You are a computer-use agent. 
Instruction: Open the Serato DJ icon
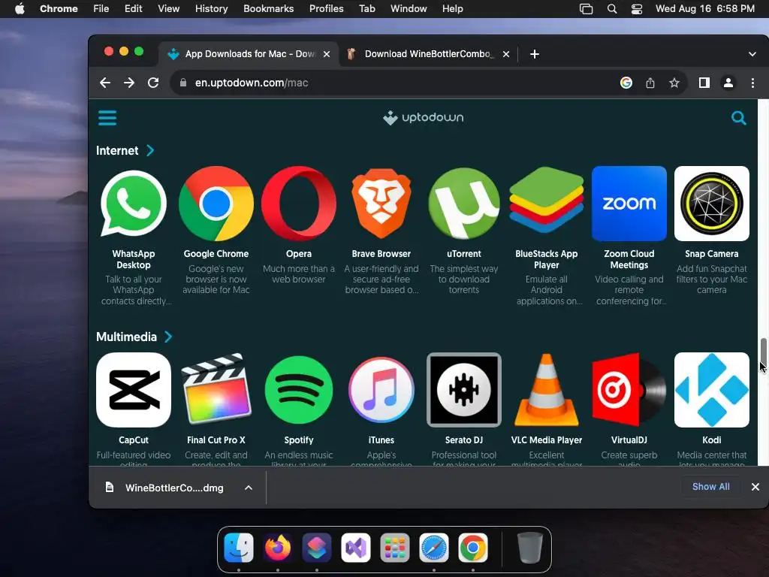pos(464,390)
